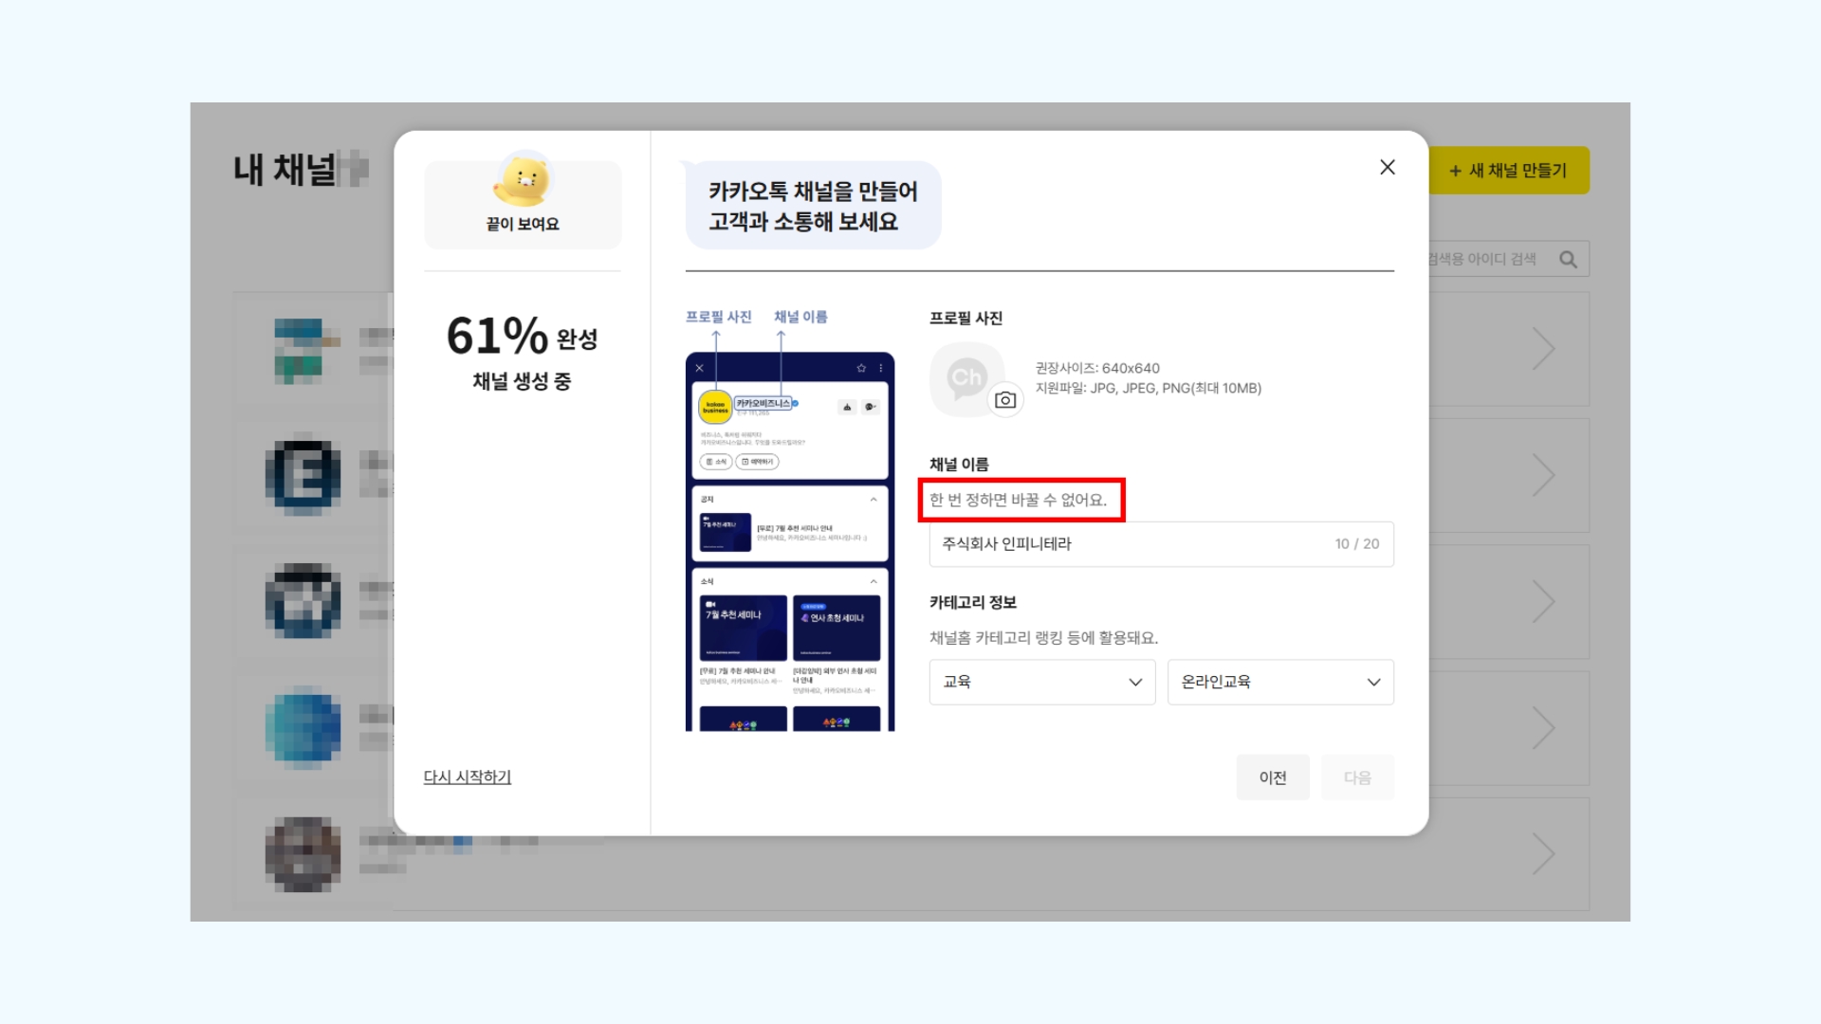This screenshot has width=1821, height=1024.
Task: Click the camera icon on profile photo
Action: 1005,400
